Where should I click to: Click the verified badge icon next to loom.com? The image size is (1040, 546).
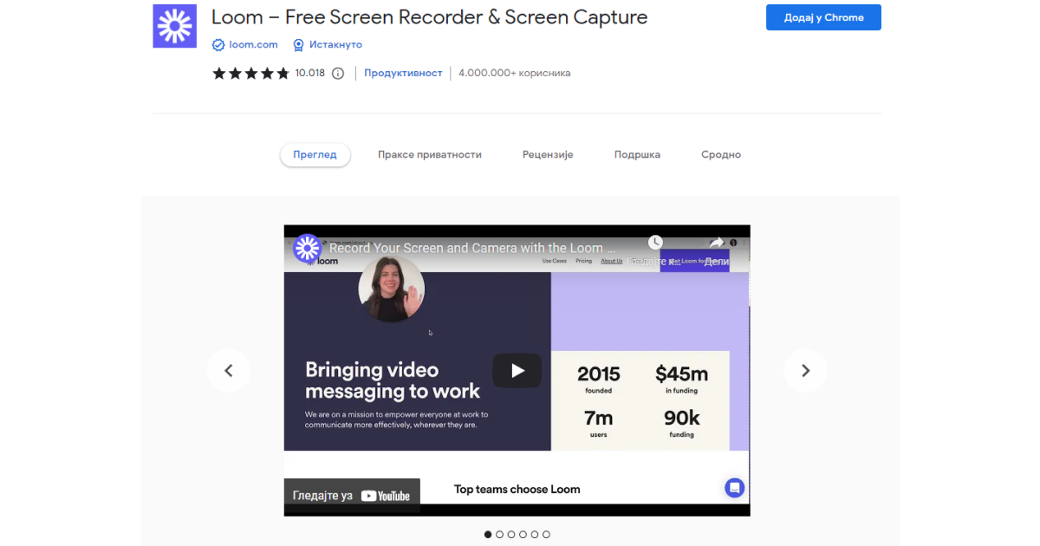coord(218,45)
